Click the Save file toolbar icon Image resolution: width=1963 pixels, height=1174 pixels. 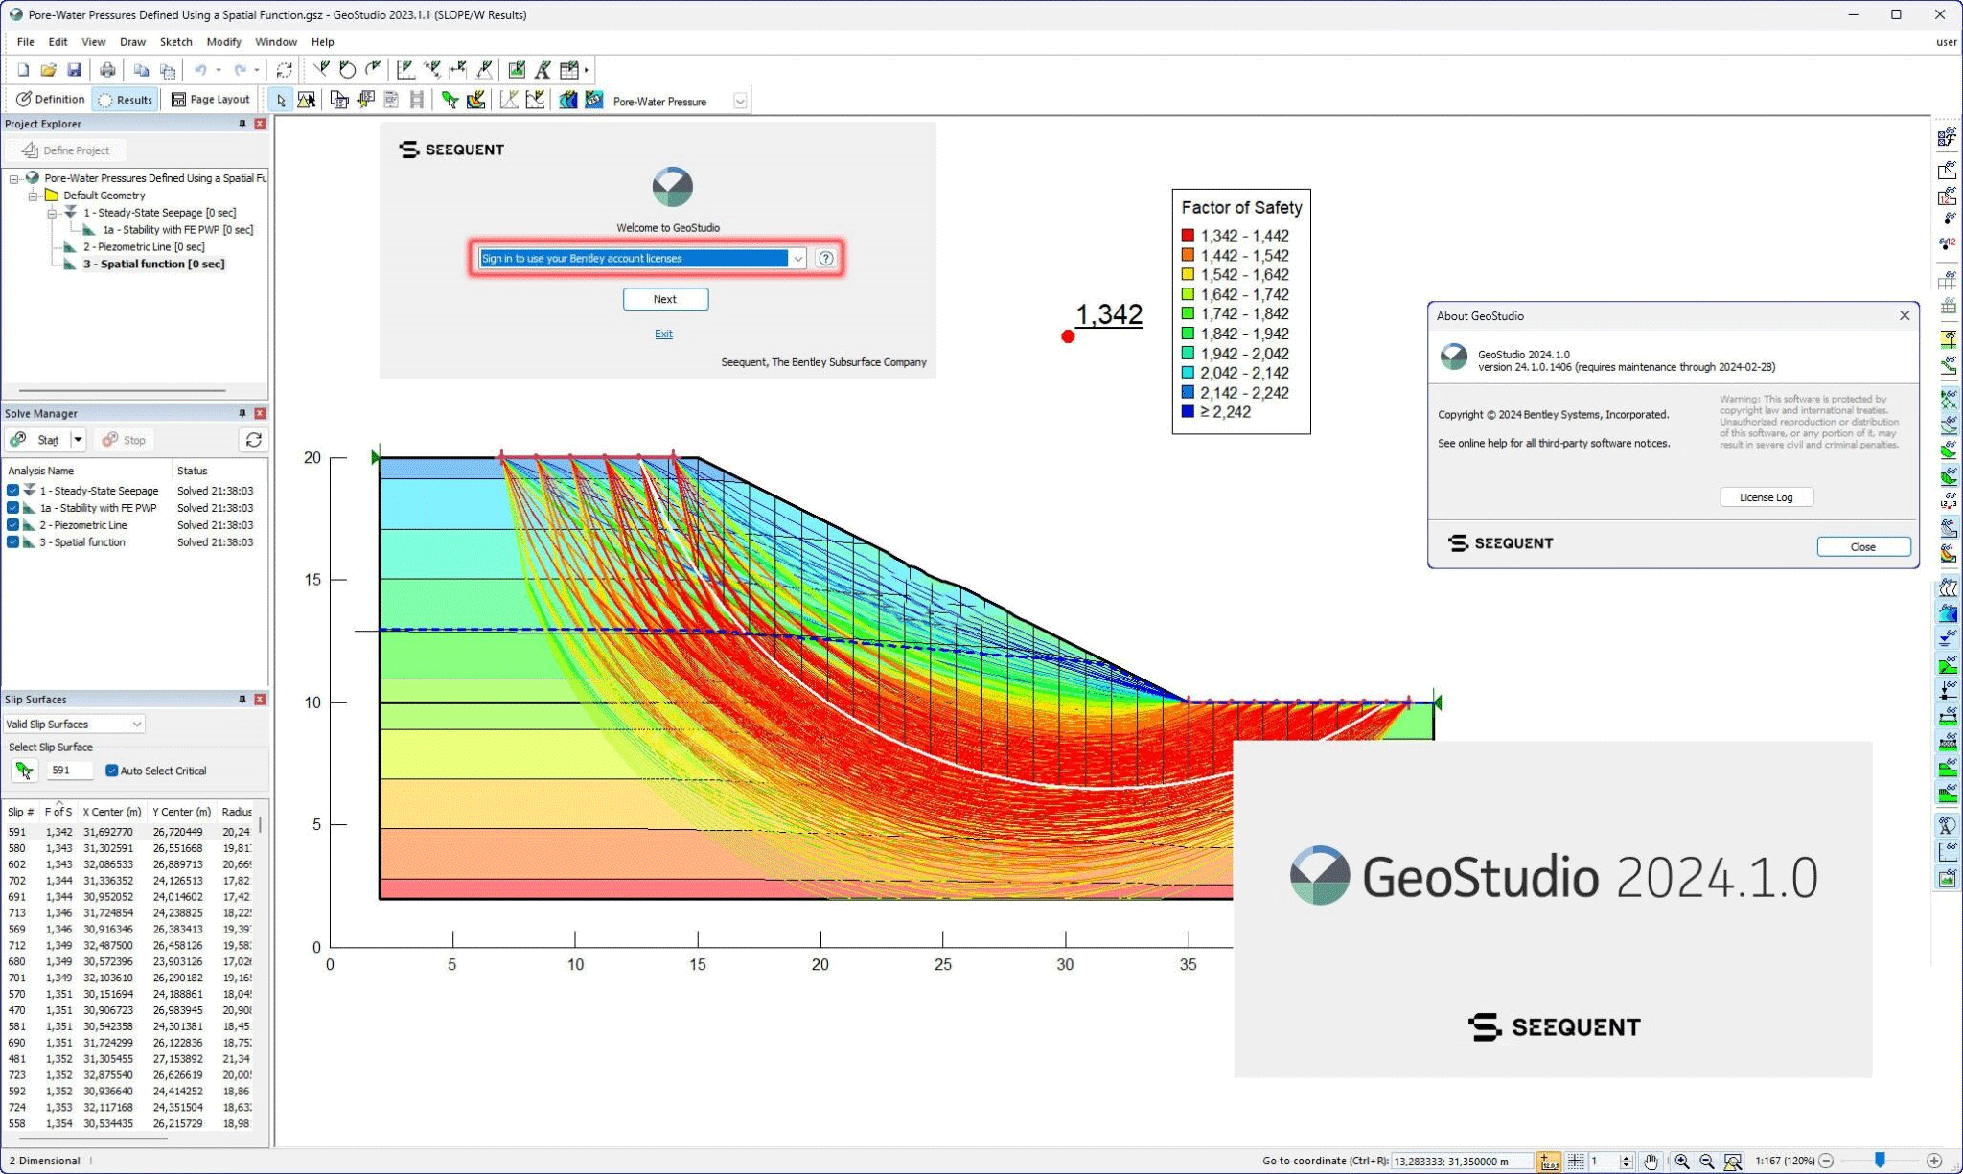[x=74, y=70]
